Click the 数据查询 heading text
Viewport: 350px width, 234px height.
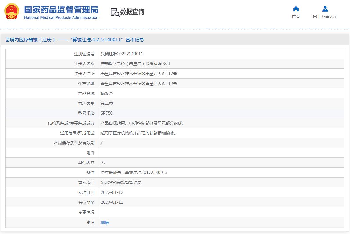point(132,12)
